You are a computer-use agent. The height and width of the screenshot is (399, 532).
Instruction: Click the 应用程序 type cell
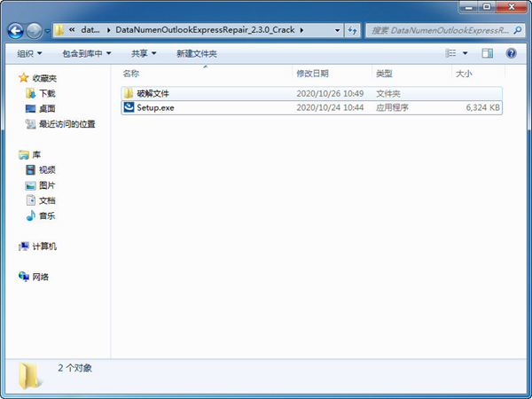point(392,107)
